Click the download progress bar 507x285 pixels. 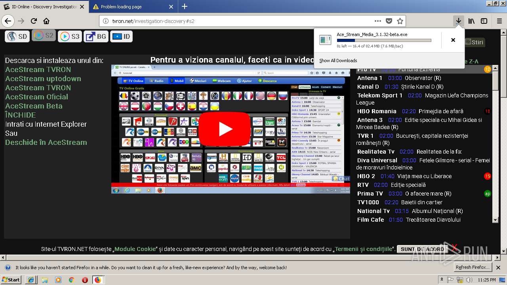(384, 40)
